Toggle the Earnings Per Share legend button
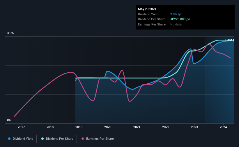The height and width of the screenshot is (147, 239). coord(98,139)
